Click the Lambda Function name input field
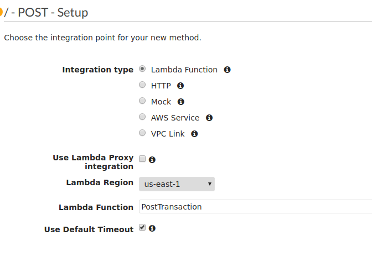This screenshot has height=272, width=372. [255, 207]
